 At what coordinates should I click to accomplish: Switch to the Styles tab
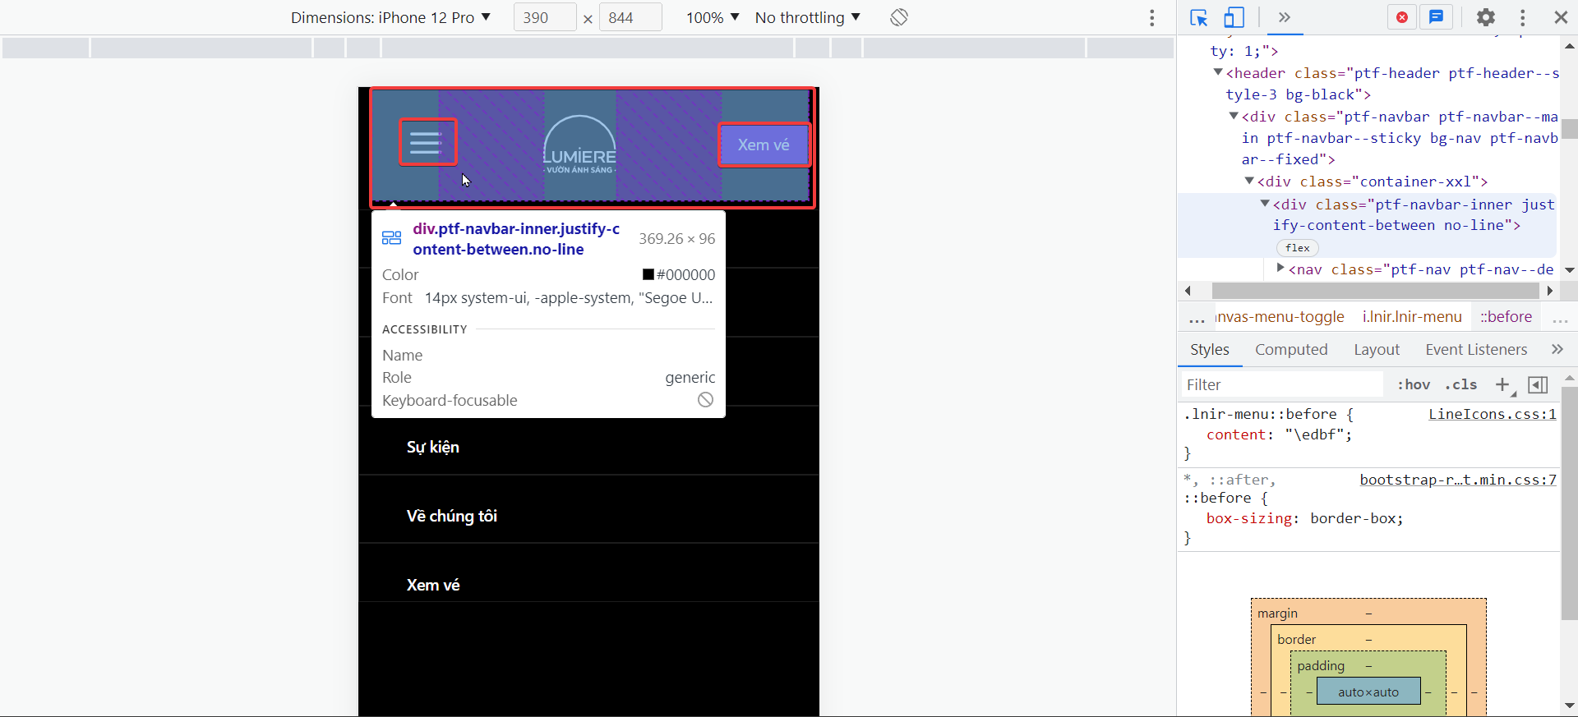tap(1210, 350)
